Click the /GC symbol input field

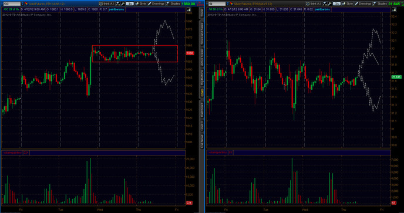(12, 4)
